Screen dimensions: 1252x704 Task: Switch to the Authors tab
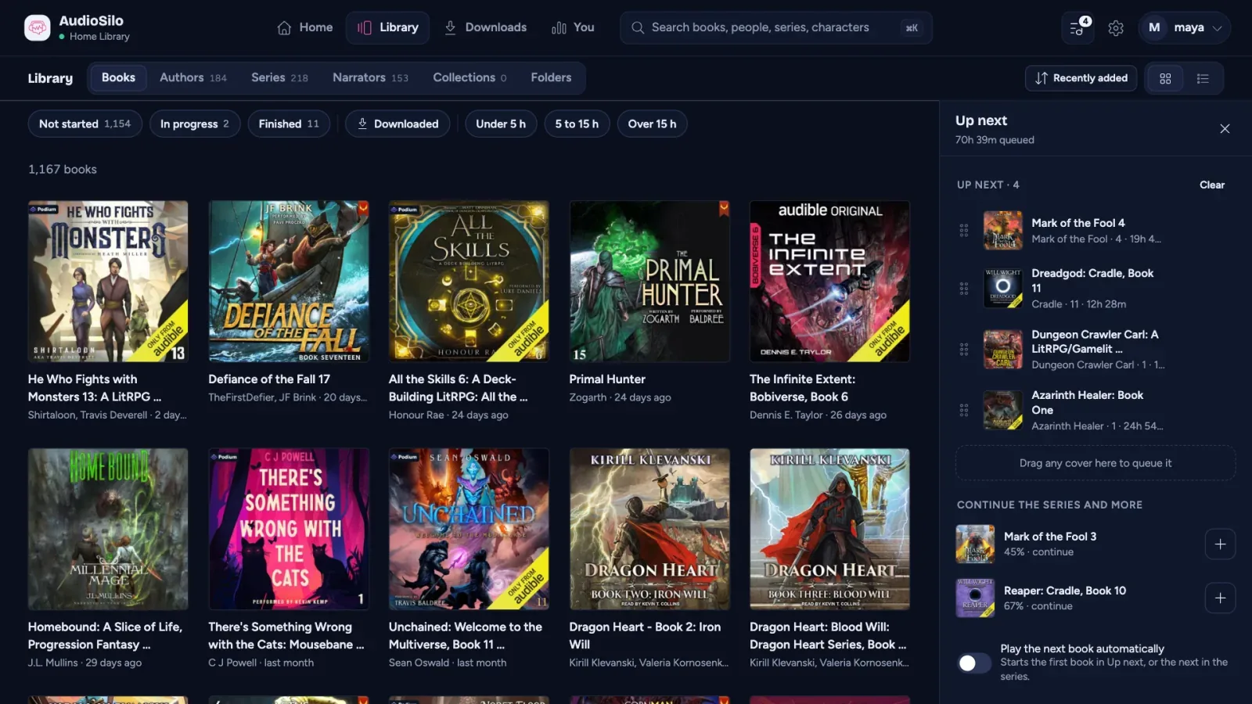tap(193, 77)
